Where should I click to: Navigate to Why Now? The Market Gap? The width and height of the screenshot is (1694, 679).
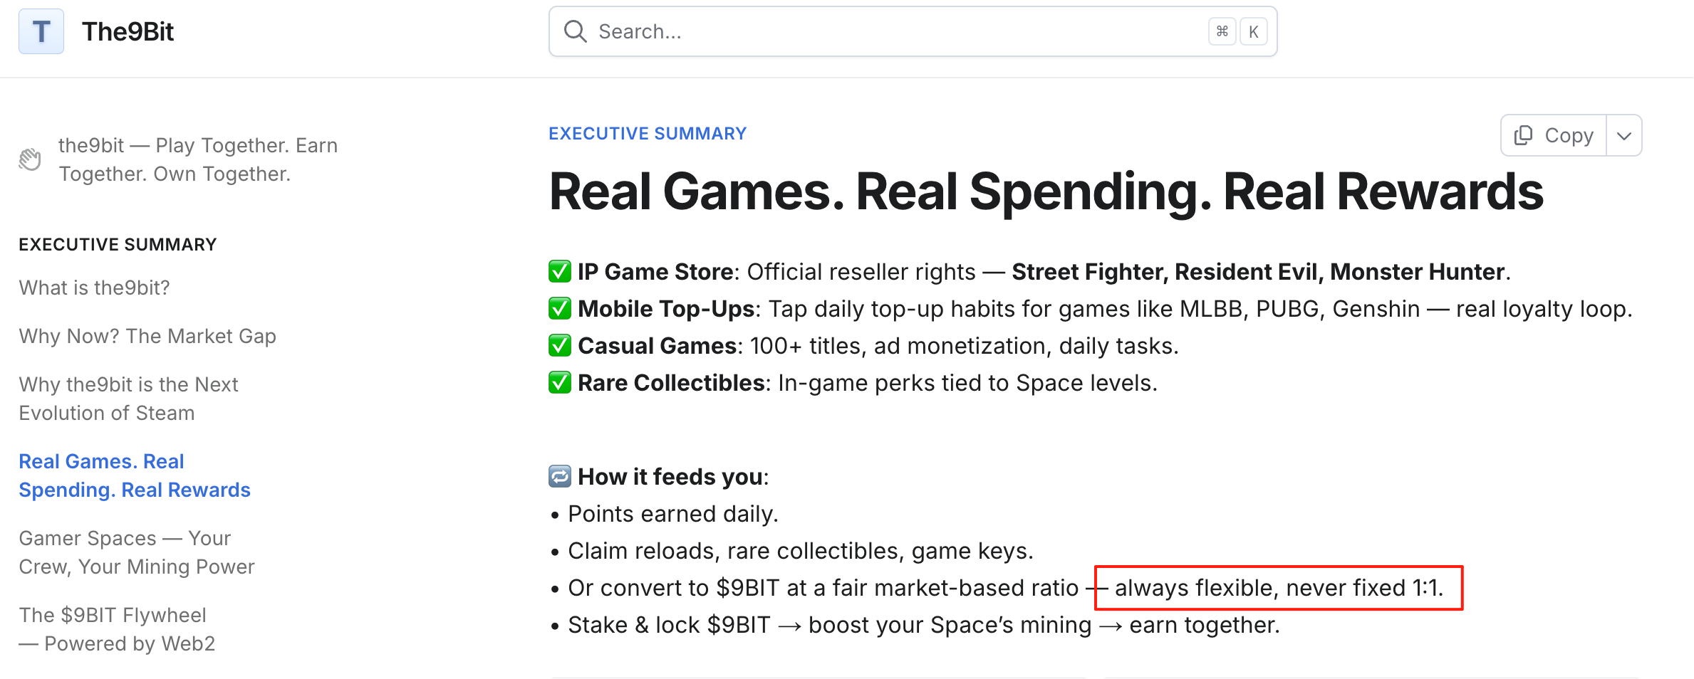click(x=147, y=335)
